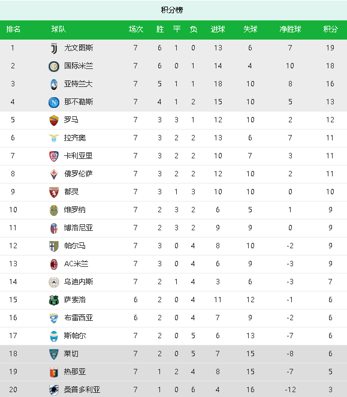The height and width of the screenshot is (397, 347).
Task: Click the Atalanta club badge
Action: [x=54, y=85]
